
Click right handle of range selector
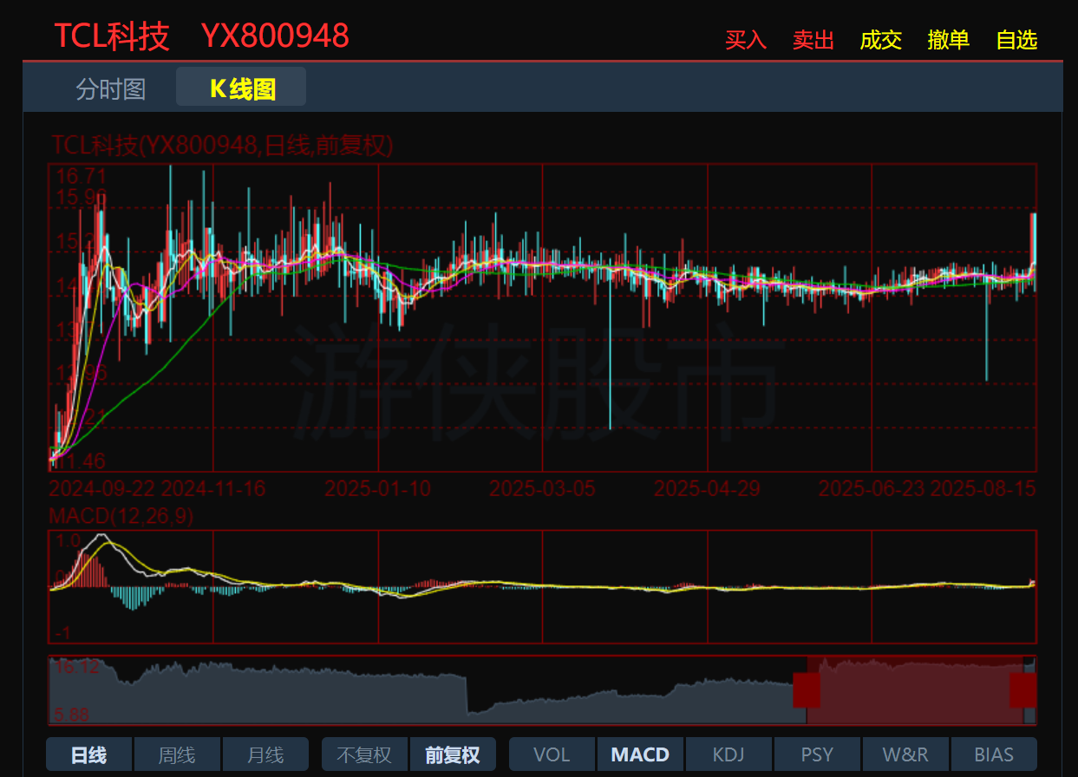pos(1023,690)
